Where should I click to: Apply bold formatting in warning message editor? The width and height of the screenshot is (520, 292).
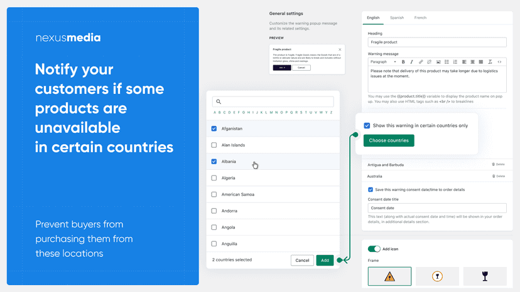click(403, 62)
